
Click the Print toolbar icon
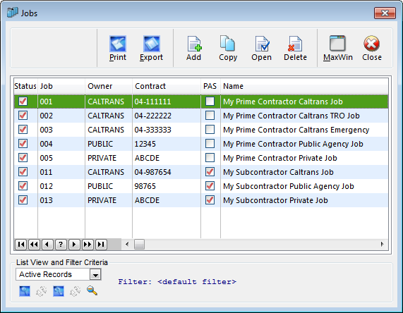118,44
